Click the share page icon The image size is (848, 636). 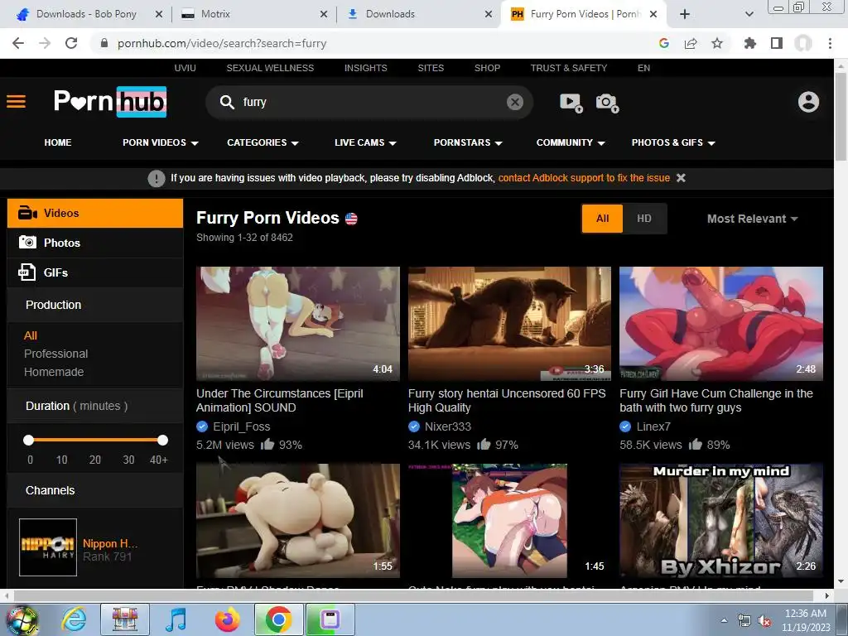point(691,43)
